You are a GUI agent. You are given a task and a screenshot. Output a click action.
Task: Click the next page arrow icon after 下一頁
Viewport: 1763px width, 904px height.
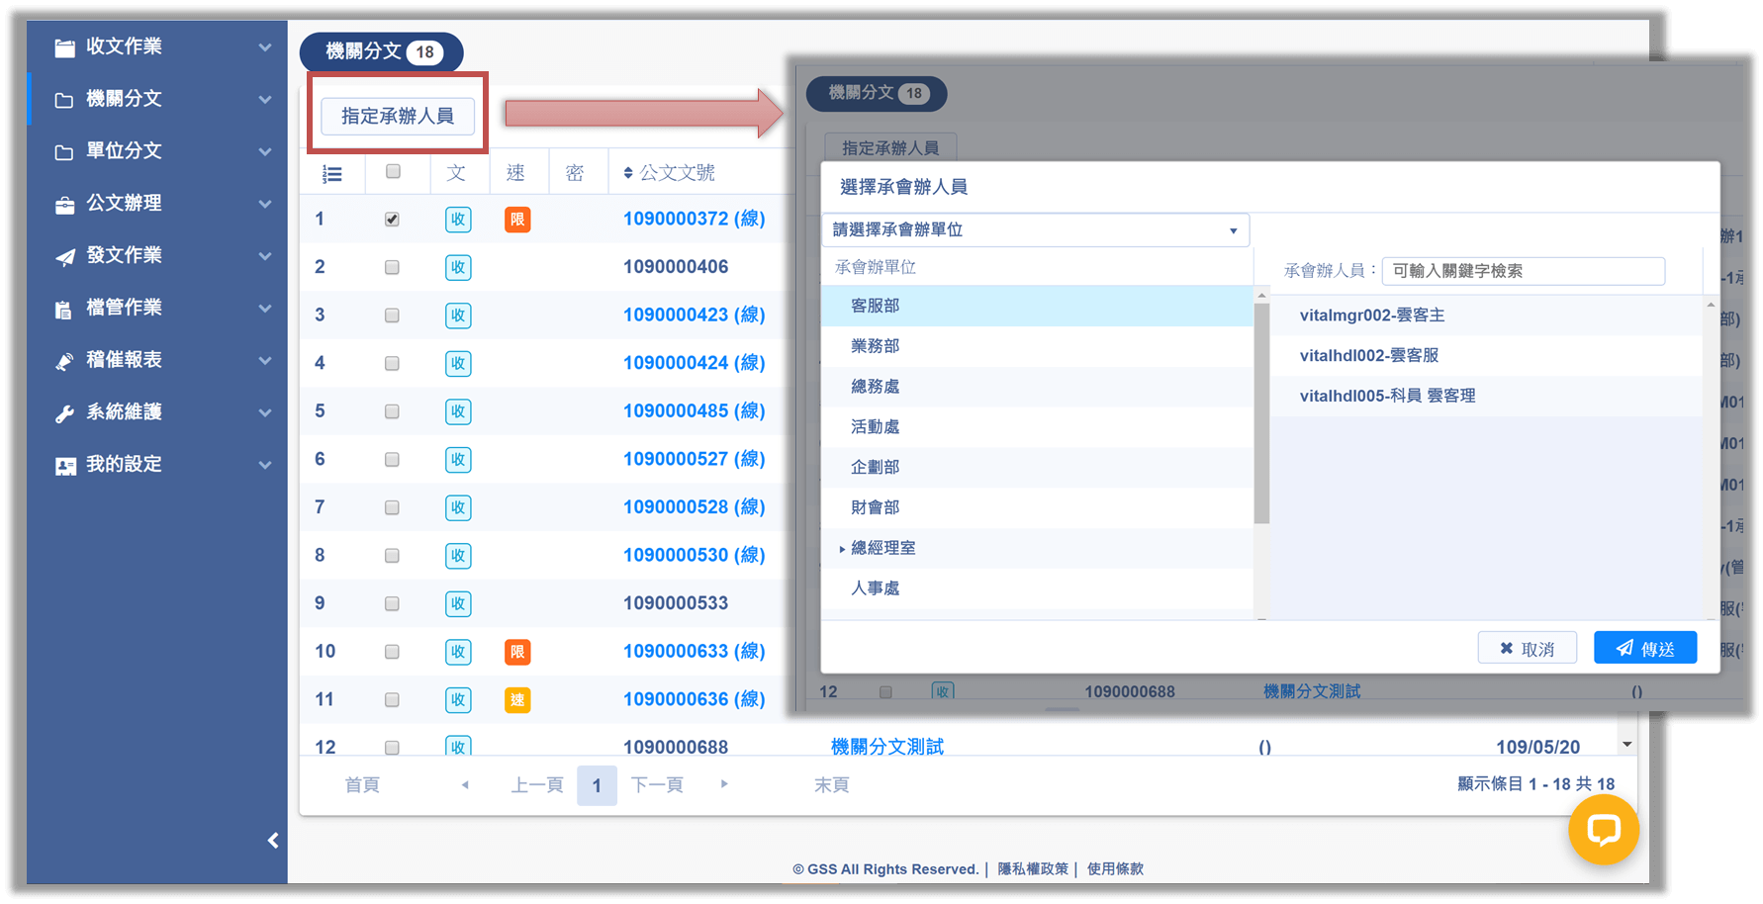click(x=724, y=784)
